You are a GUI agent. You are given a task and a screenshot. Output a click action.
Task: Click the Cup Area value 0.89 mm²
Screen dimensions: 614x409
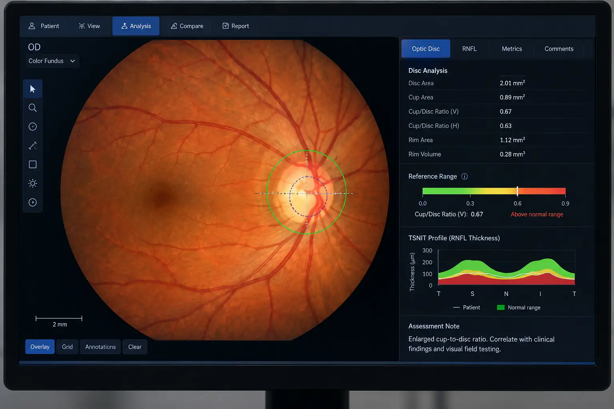pyautogui.click(x=512, y=97)
